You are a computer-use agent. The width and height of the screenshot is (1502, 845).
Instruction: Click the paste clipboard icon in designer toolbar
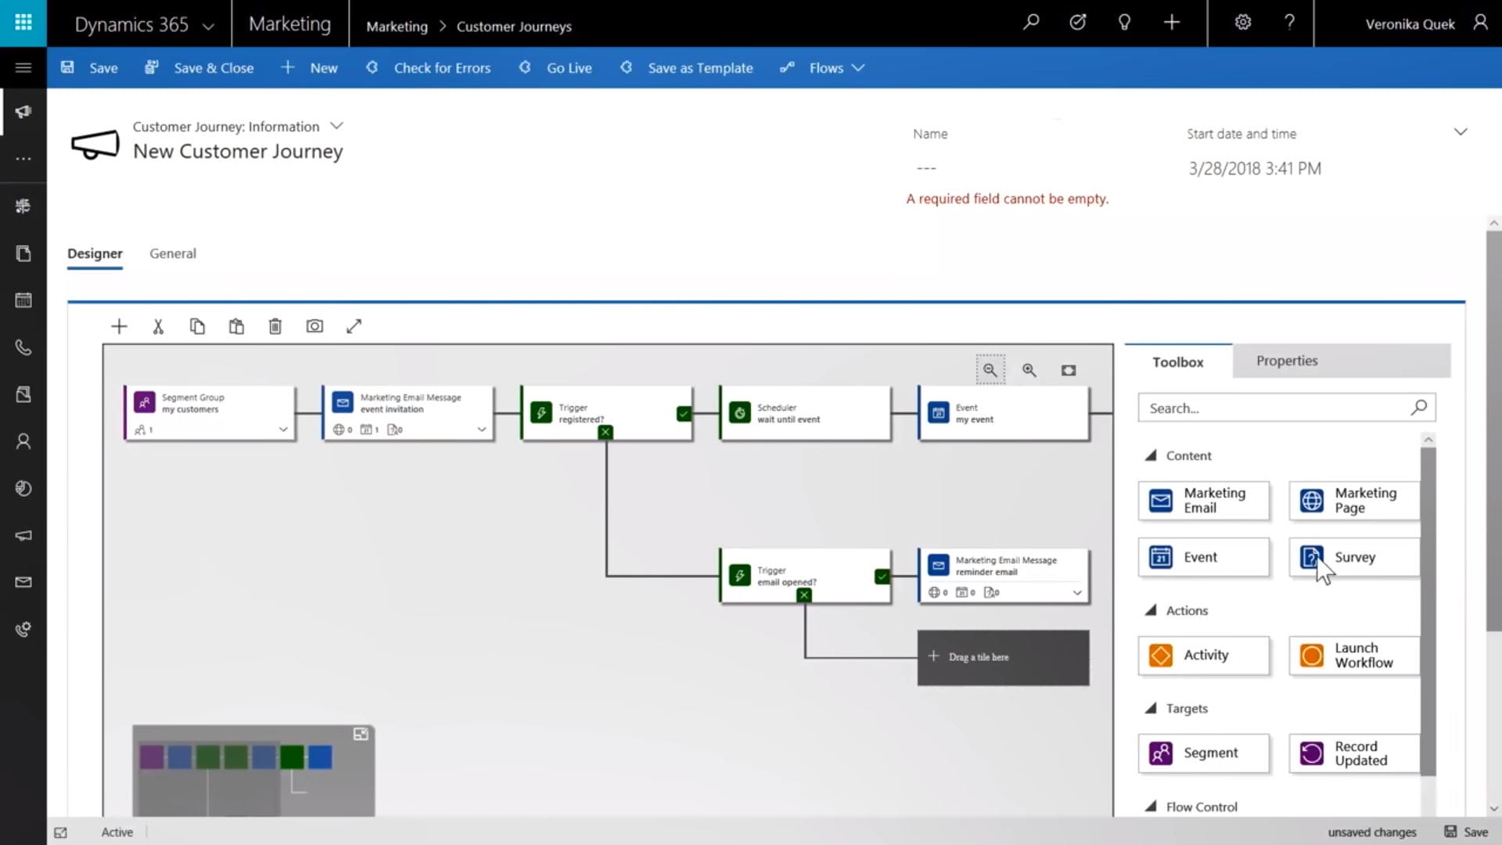[236, 326]
